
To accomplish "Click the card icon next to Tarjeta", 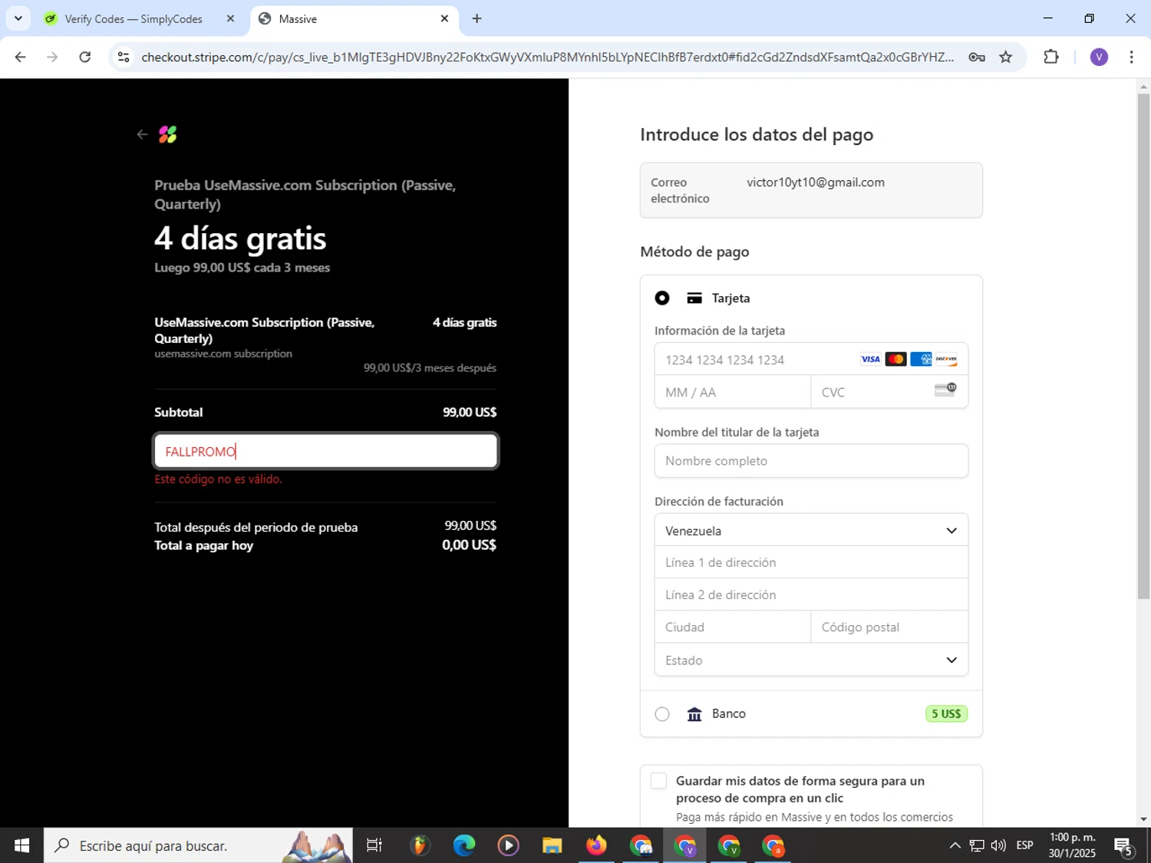I will [694, 298].
